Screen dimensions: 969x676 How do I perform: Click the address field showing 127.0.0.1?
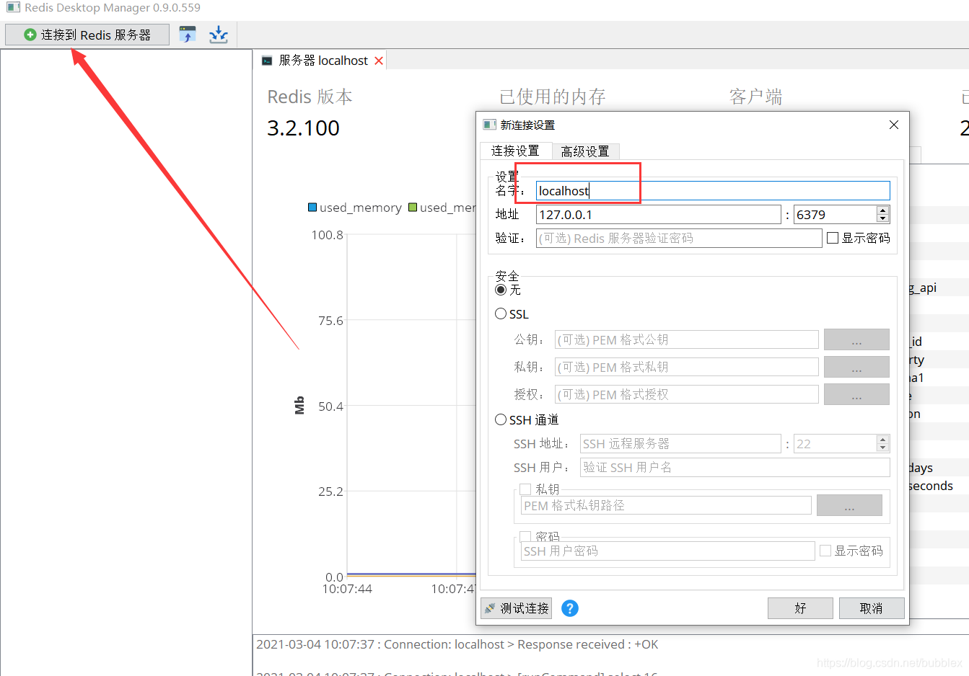click(658, 215)
